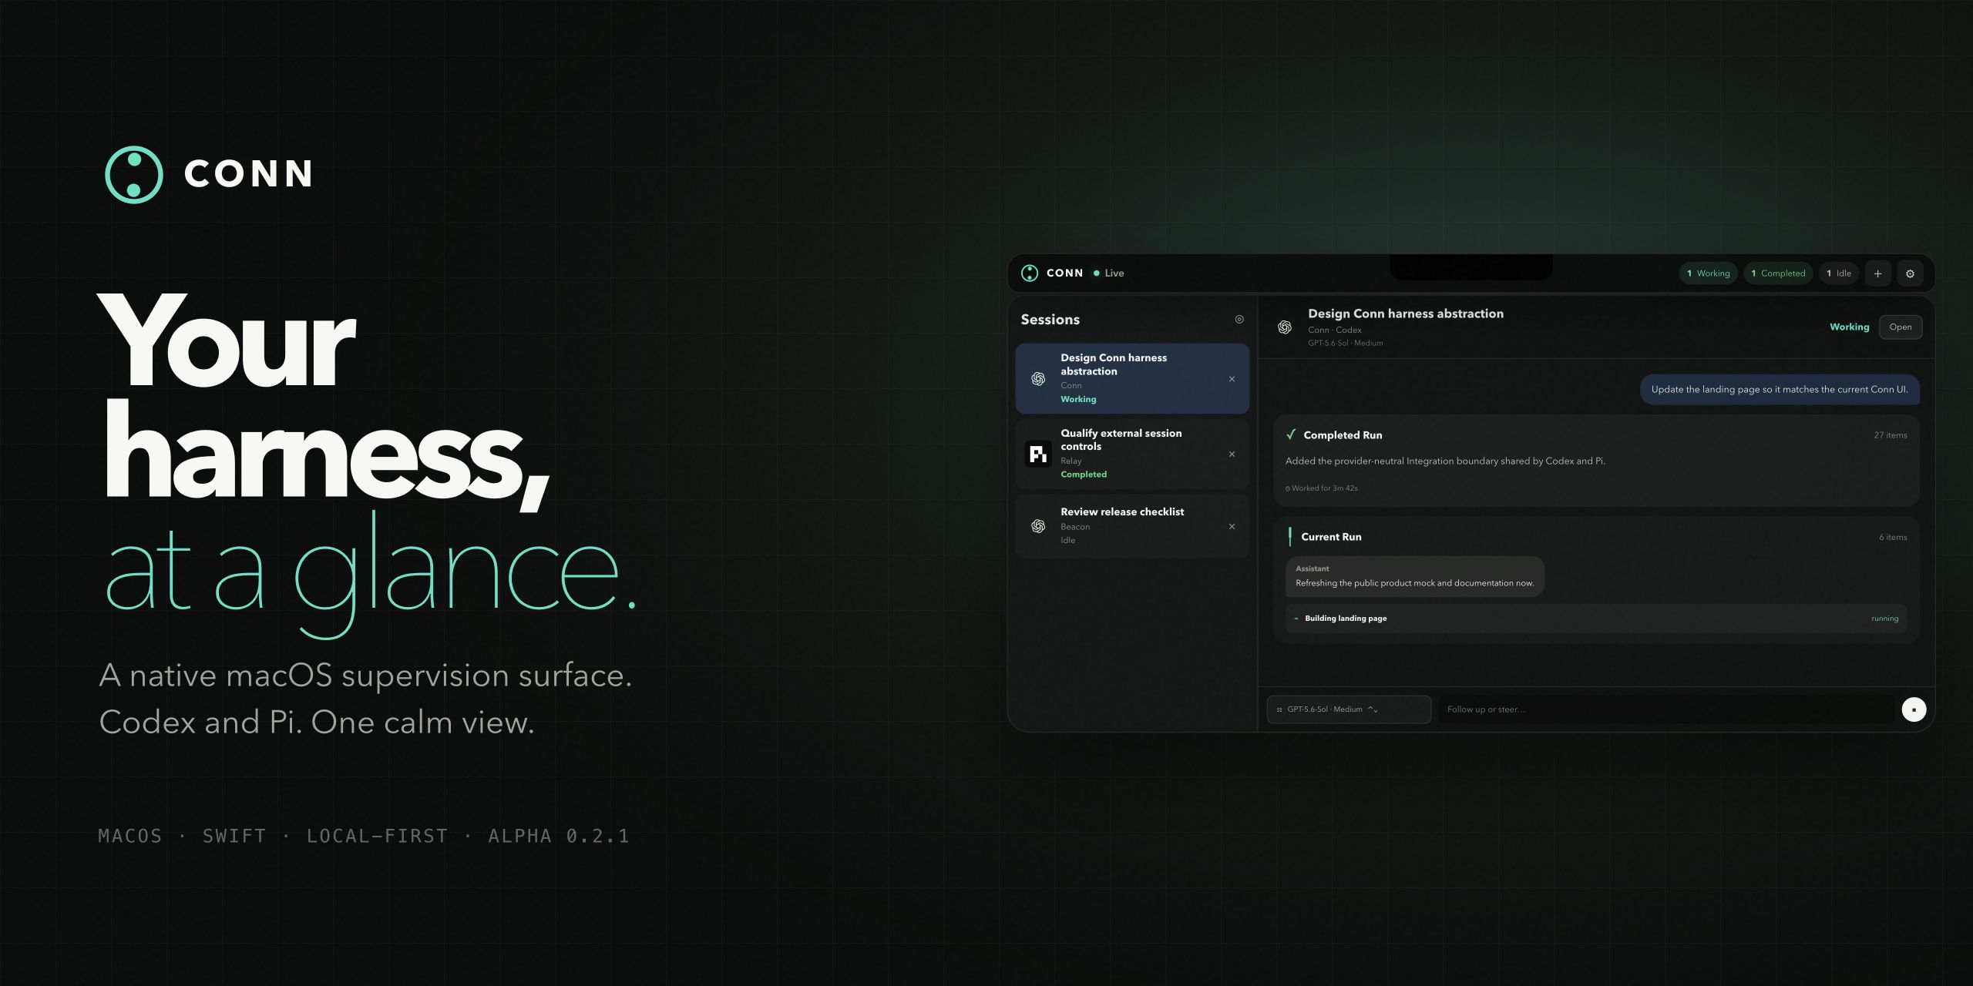This screenshot has width=1973, height=986.
Task: Click the Follow up or steer input field
Action: 1665,709
